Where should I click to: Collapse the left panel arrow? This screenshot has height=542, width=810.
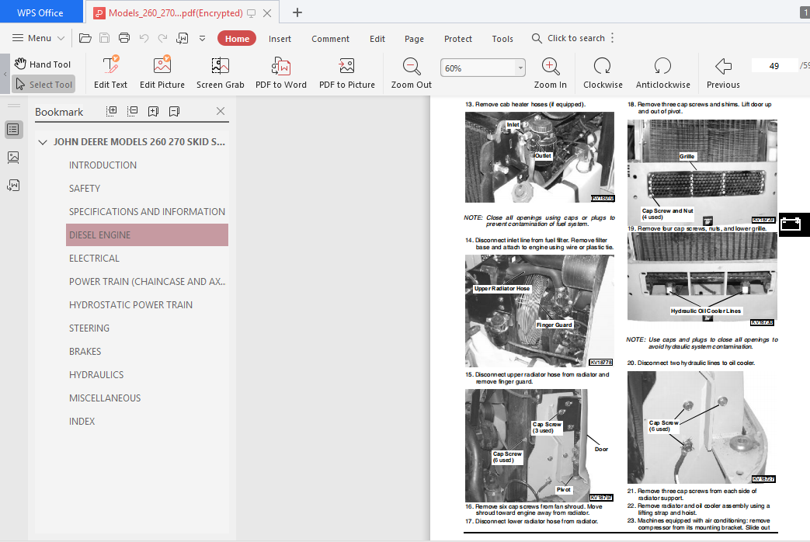click(5, 74)
